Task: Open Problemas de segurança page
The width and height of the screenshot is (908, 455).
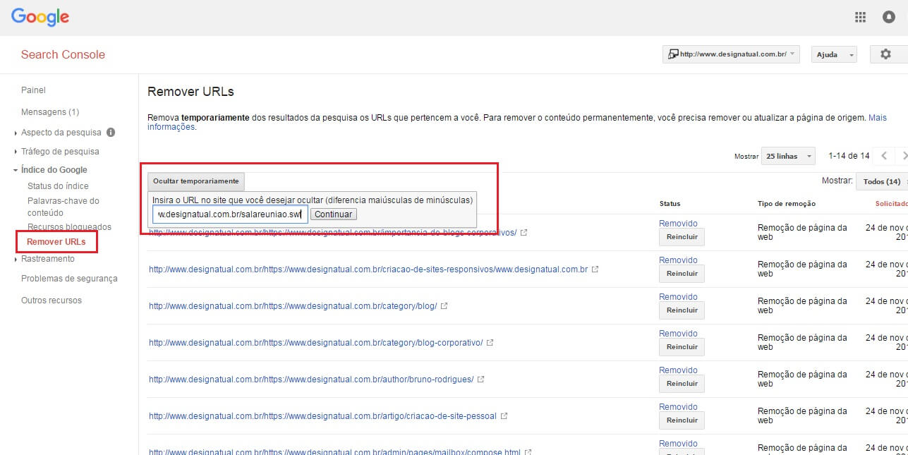Action: (x=69, y=279)
